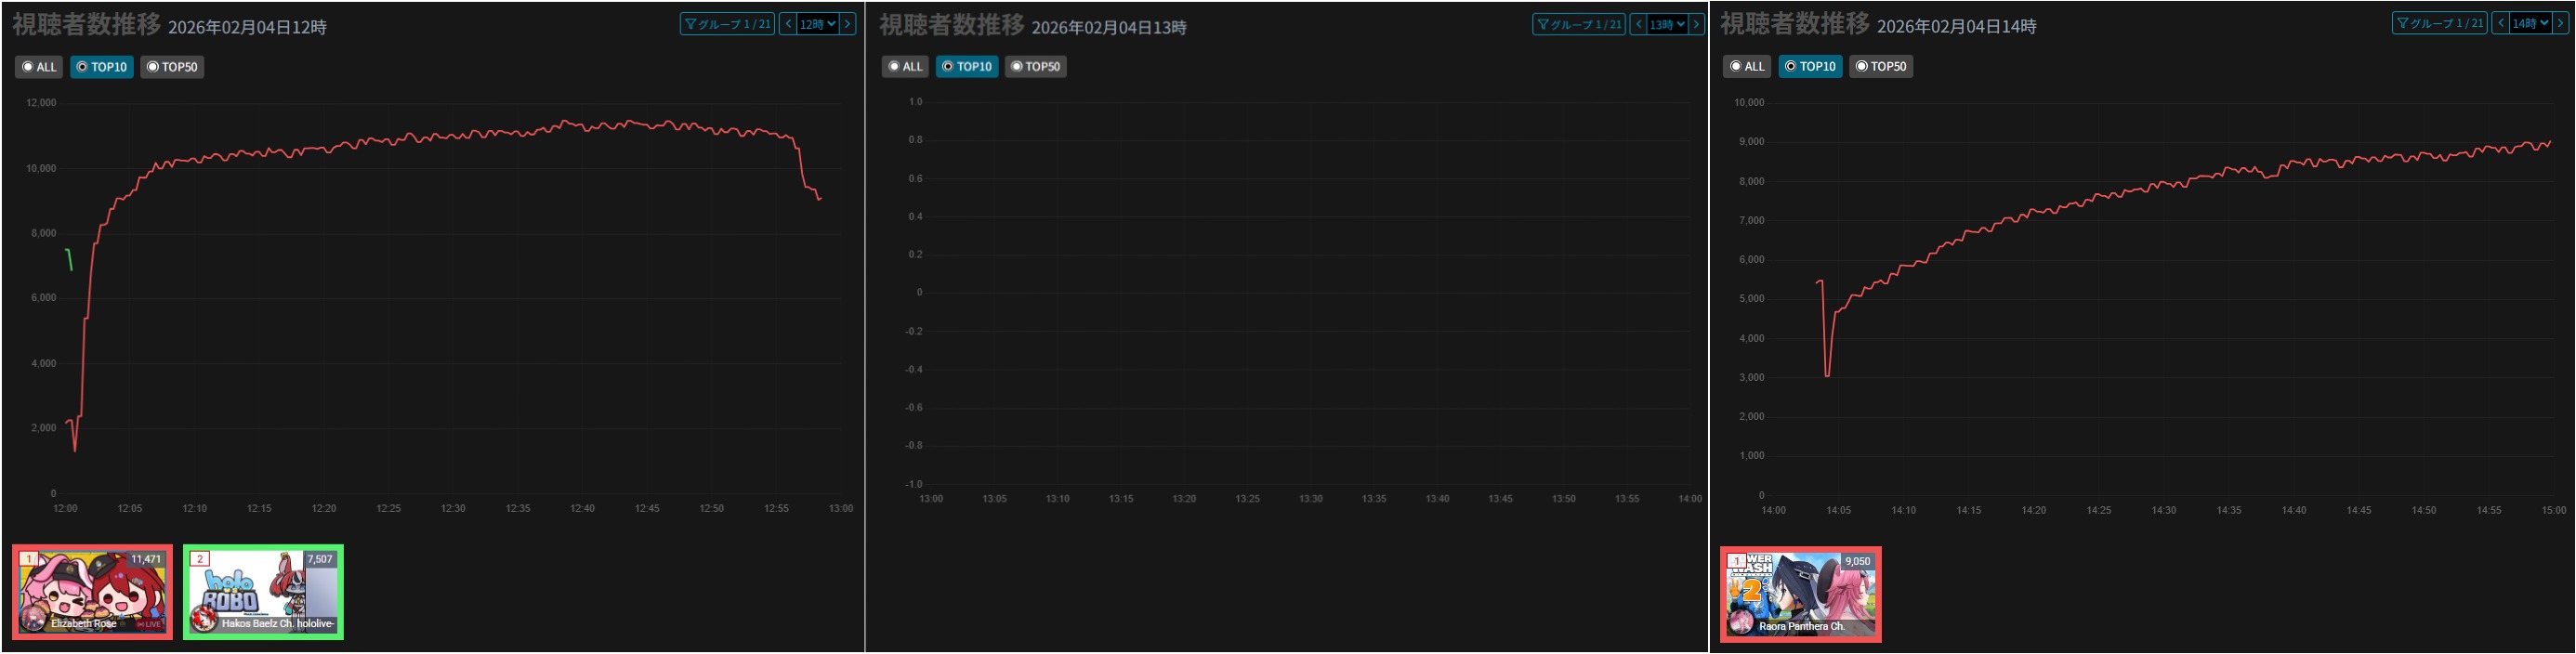Click the 12:30 axis label in the 12時 chart
Screen dimensions: 2576x654
pyautogui.click(x=453, y=509)
